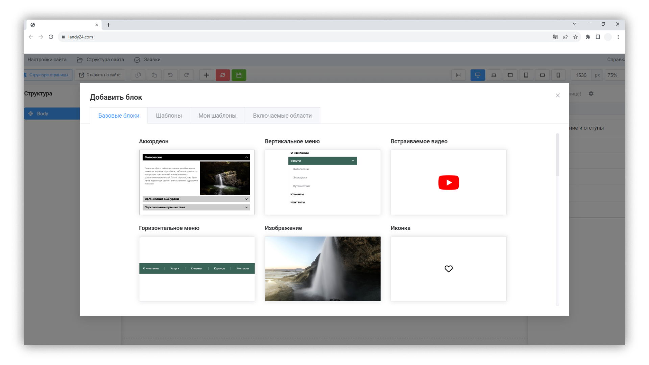This screenshot has height=365, width=649.
Task: Open a new browser tab
Action: (109, 25)
